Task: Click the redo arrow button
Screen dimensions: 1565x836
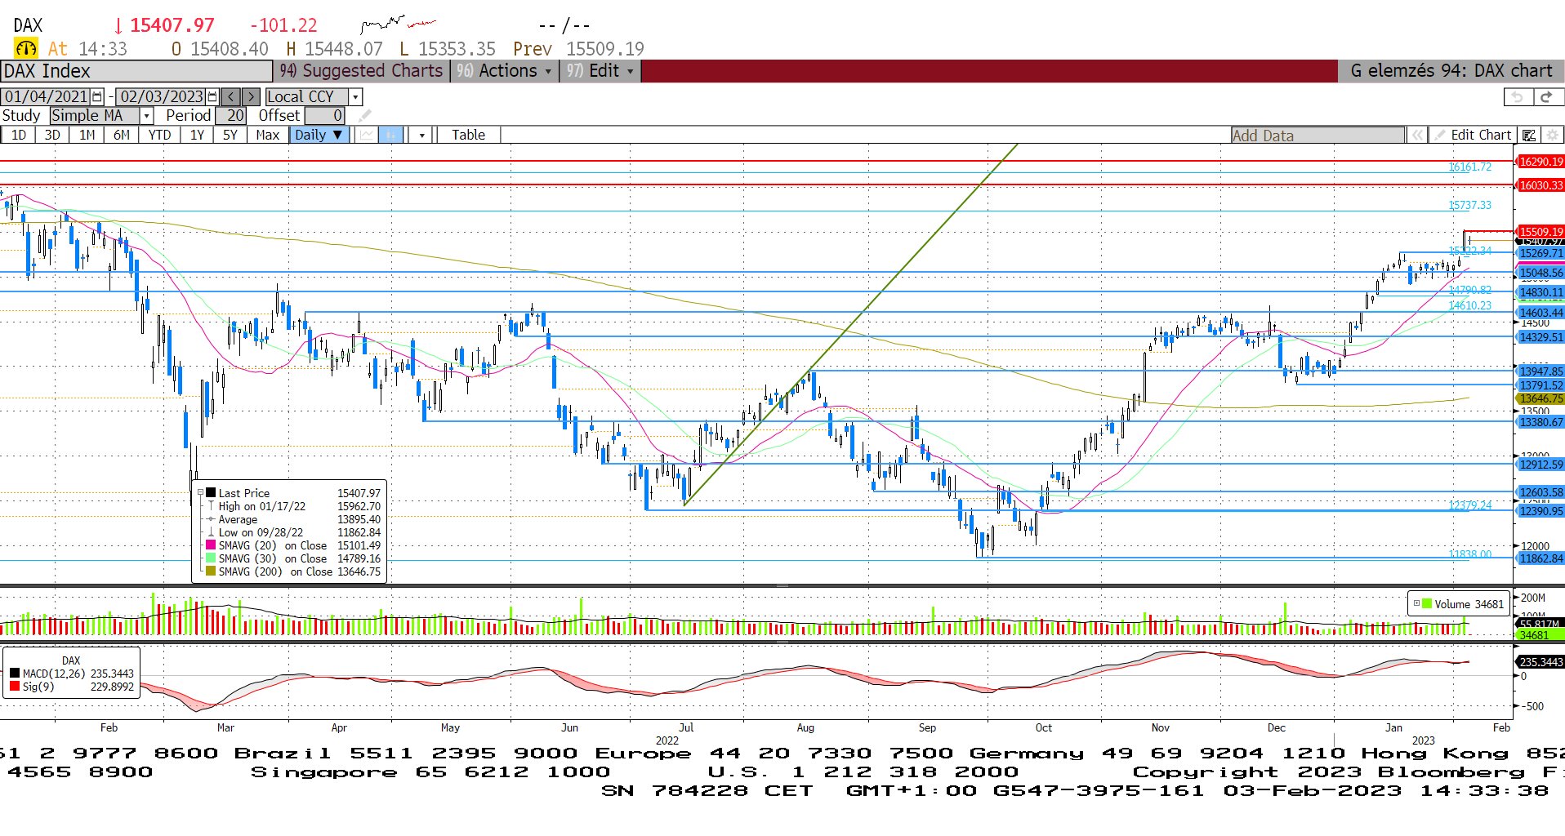Action: [1546, 97]
